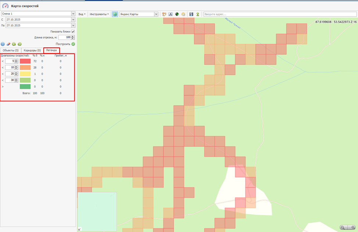Click the address search input field
Image resolution: width=358 pixels, height=232 pixels.
(x=279, y=14)
